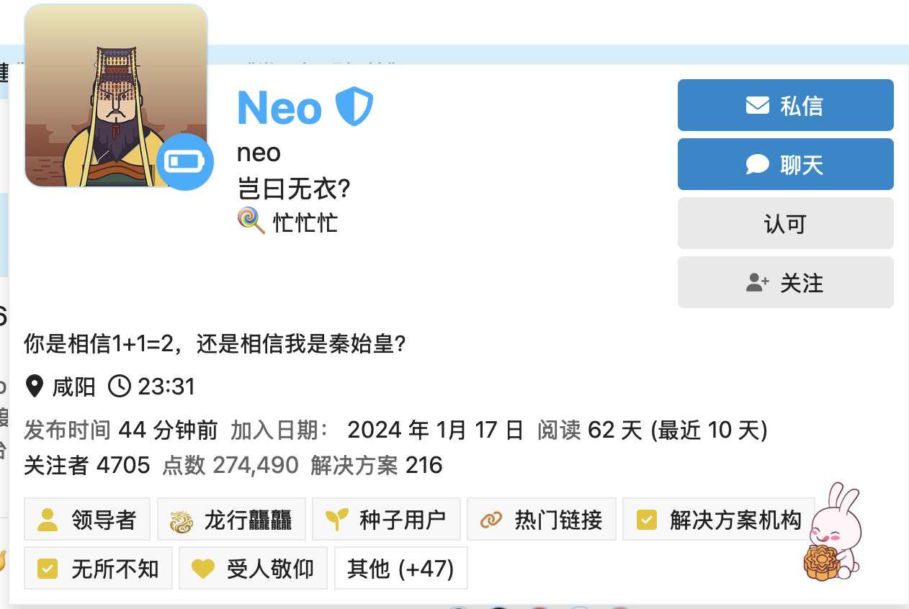The height and width of the screenshot is (609, 909).
Task: Start a chat with 聊天 button
Action: [785, 165]
